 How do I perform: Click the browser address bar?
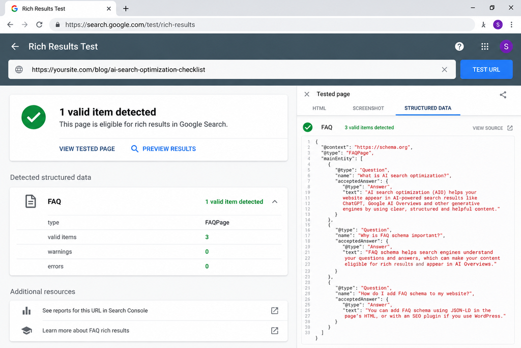click(262, 24)
